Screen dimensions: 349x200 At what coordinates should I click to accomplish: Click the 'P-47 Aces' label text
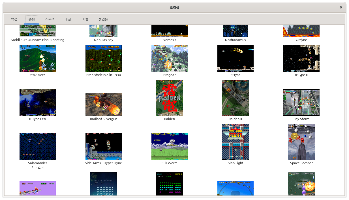pyautogui.click(x=38, y=75)
